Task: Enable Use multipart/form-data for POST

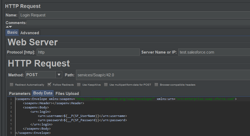Action: 106,85
